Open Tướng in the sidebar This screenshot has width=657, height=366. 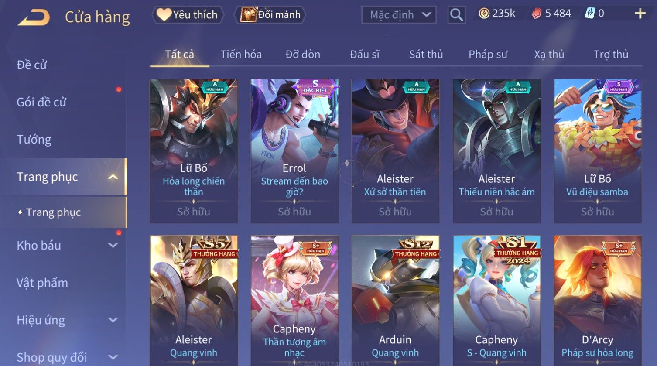34,140
